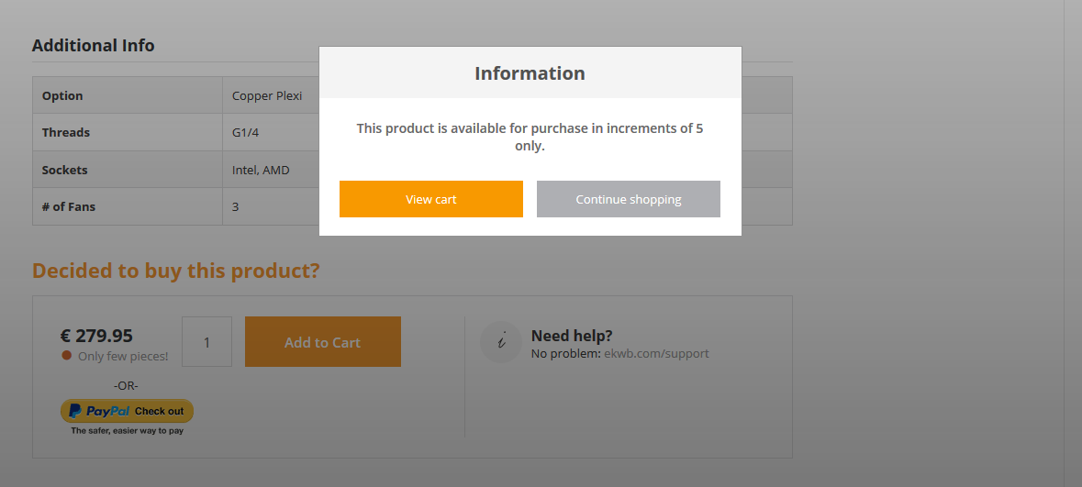Click the Add to Cart button
The height and width of the screenshot is (487, 1082).
pos(323,342)
